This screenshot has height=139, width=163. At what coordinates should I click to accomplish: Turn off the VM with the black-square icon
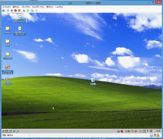[x=12, y=11]
